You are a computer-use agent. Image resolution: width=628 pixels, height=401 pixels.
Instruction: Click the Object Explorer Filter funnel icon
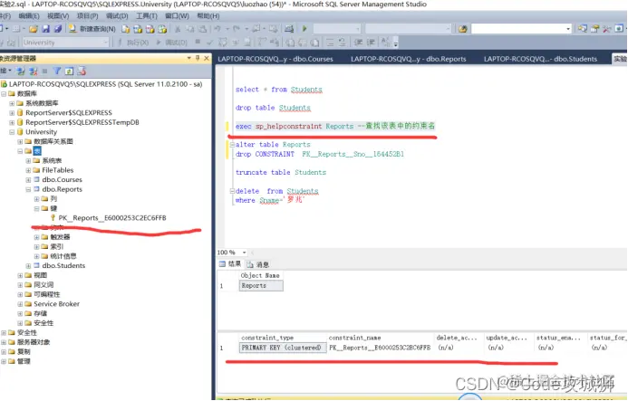pyautogui.click(x=57, y=72)
